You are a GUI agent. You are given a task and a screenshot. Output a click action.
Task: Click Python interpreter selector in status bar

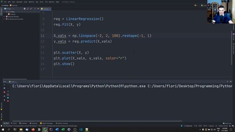[x=223, y=126]
